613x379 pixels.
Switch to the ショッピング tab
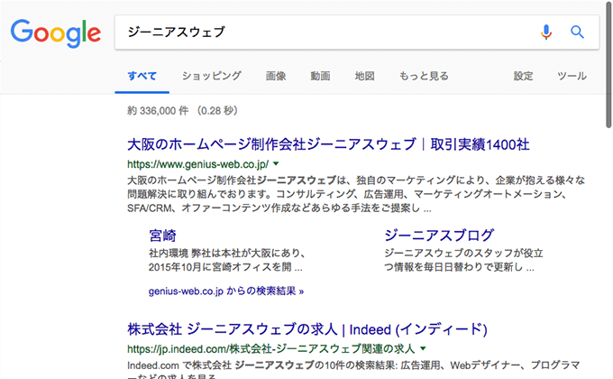pos(212,76)
